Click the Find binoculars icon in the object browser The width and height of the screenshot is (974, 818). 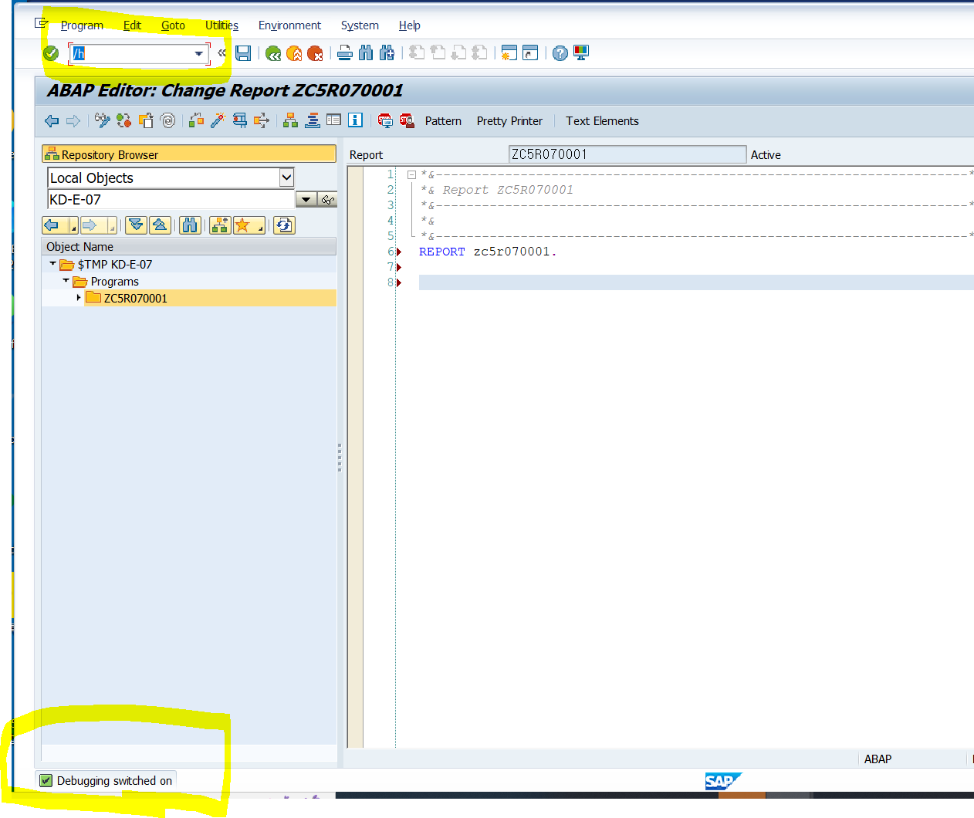tap(190, 225)
